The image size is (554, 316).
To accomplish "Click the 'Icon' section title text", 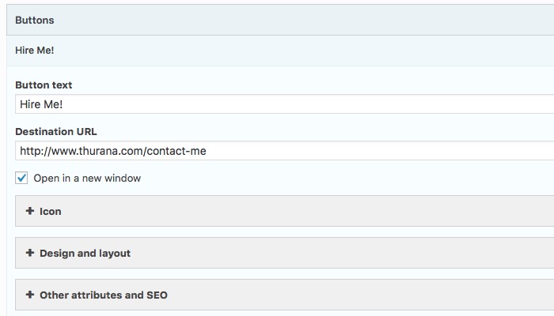I will tap(51, 211).
